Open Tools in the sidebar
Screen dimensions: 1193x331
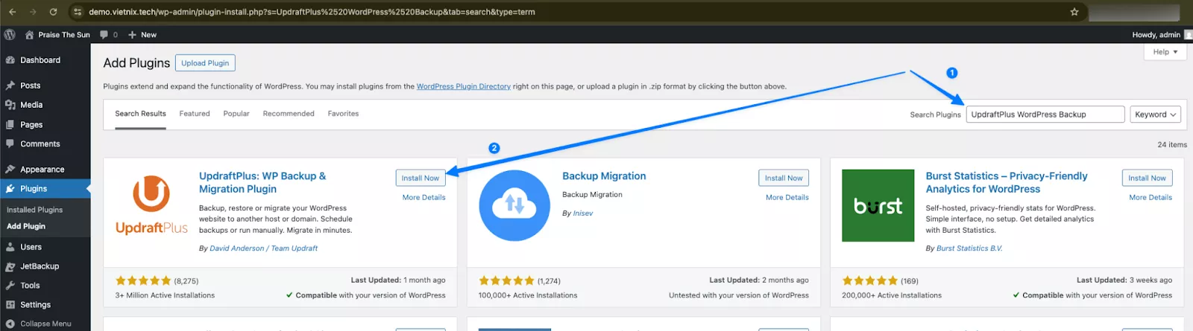[x=30, y=286]
